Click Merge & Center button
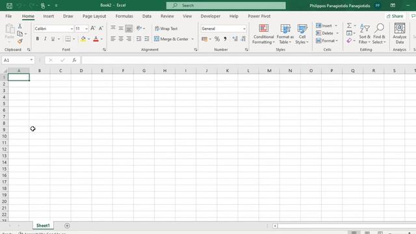This screenshot has width=416, height=234. point(172,39)
